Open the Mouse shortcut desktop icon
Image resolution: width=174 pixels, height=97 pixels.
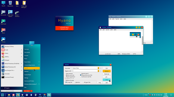point(17,14)
